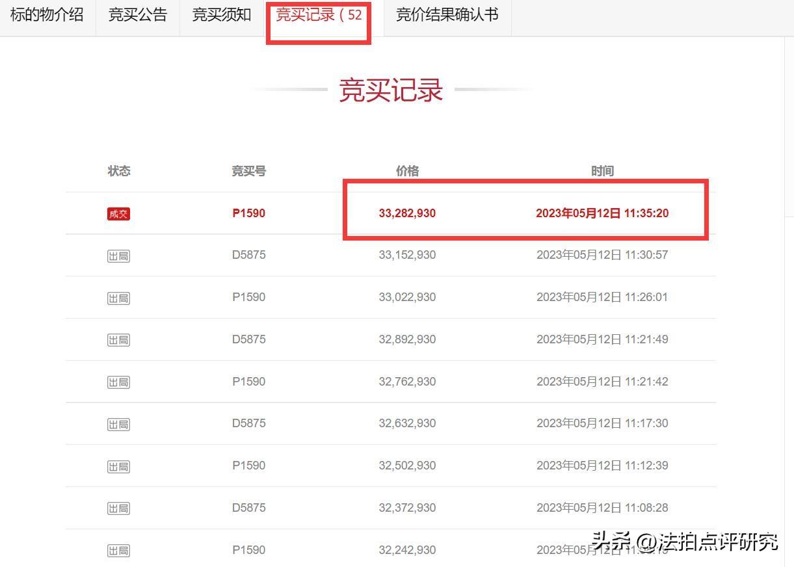Select the 成交 status badge icon

click(118, 213)
